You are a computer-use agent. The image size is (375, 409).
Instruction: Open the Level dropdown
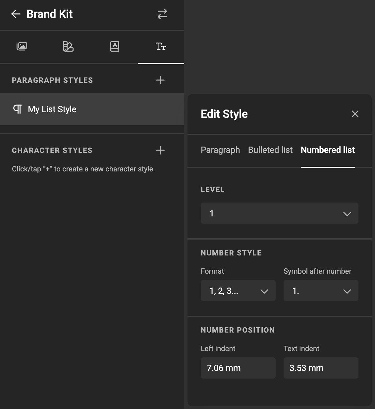click(279, 213)
